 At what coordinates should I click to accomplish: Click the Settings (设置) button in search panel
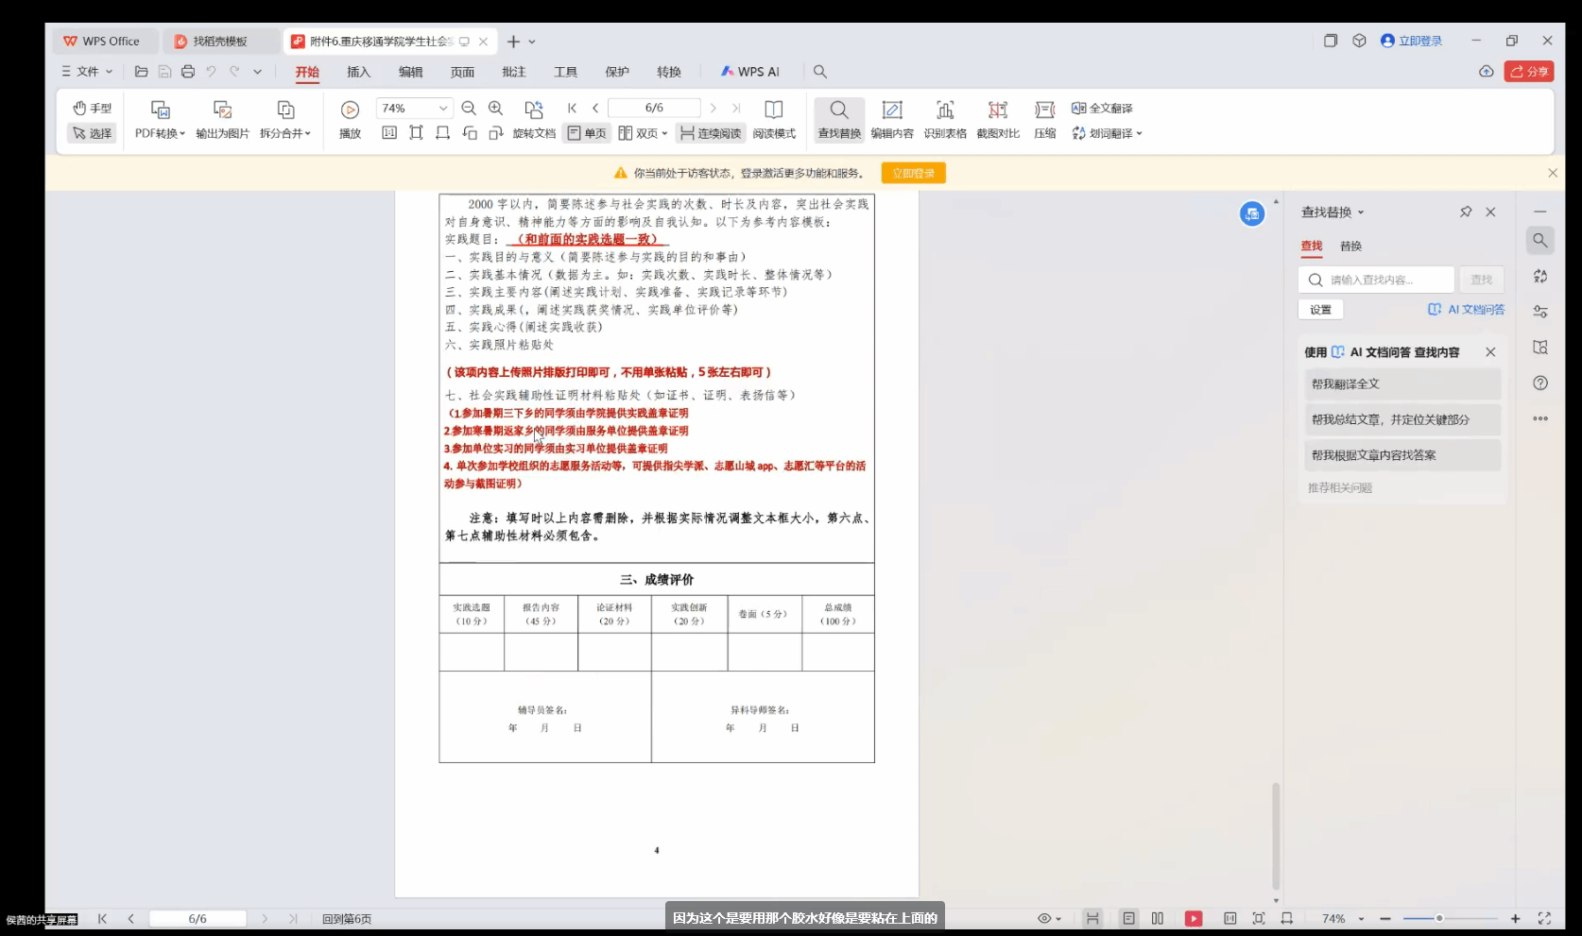point(1320,310)
